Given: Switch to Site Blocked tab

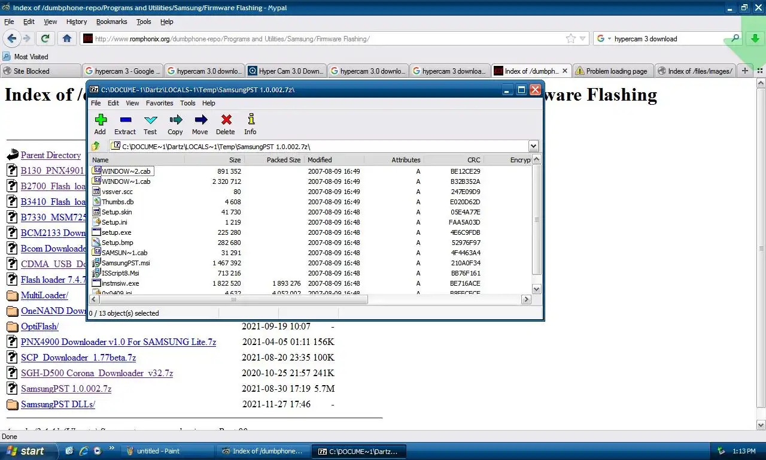Looking at the screenshot, I should 41,71.
